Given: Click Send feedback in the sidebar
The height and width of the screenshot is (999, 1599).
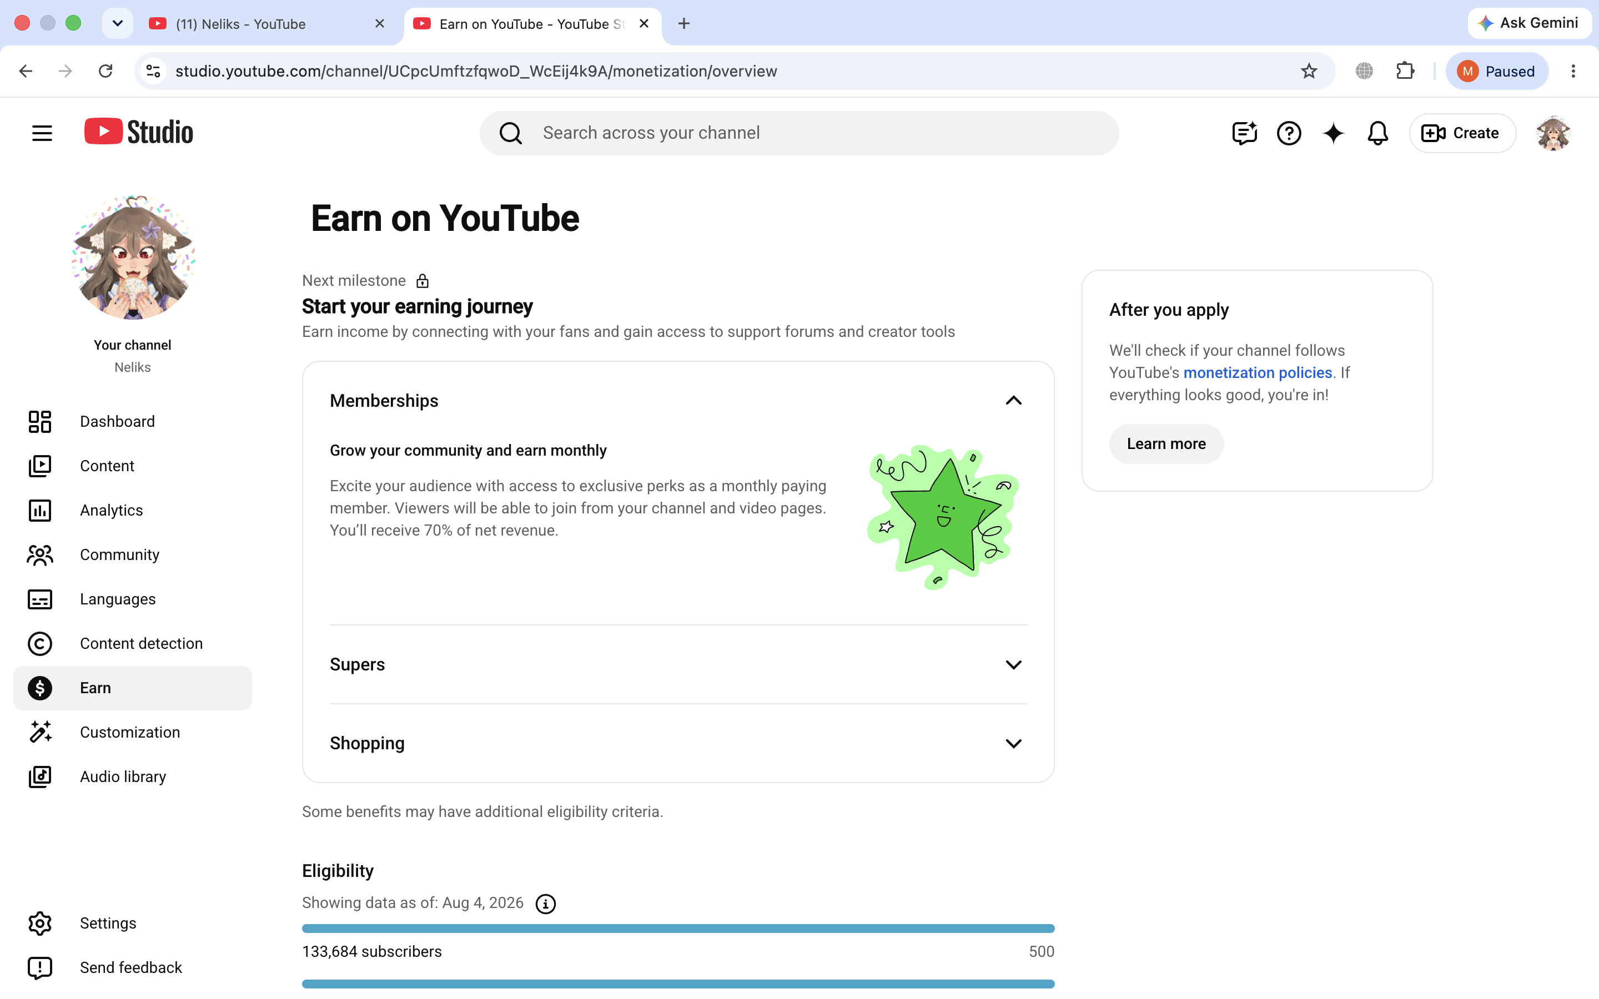Looking at the screenshot, I should tap(132, 967).
